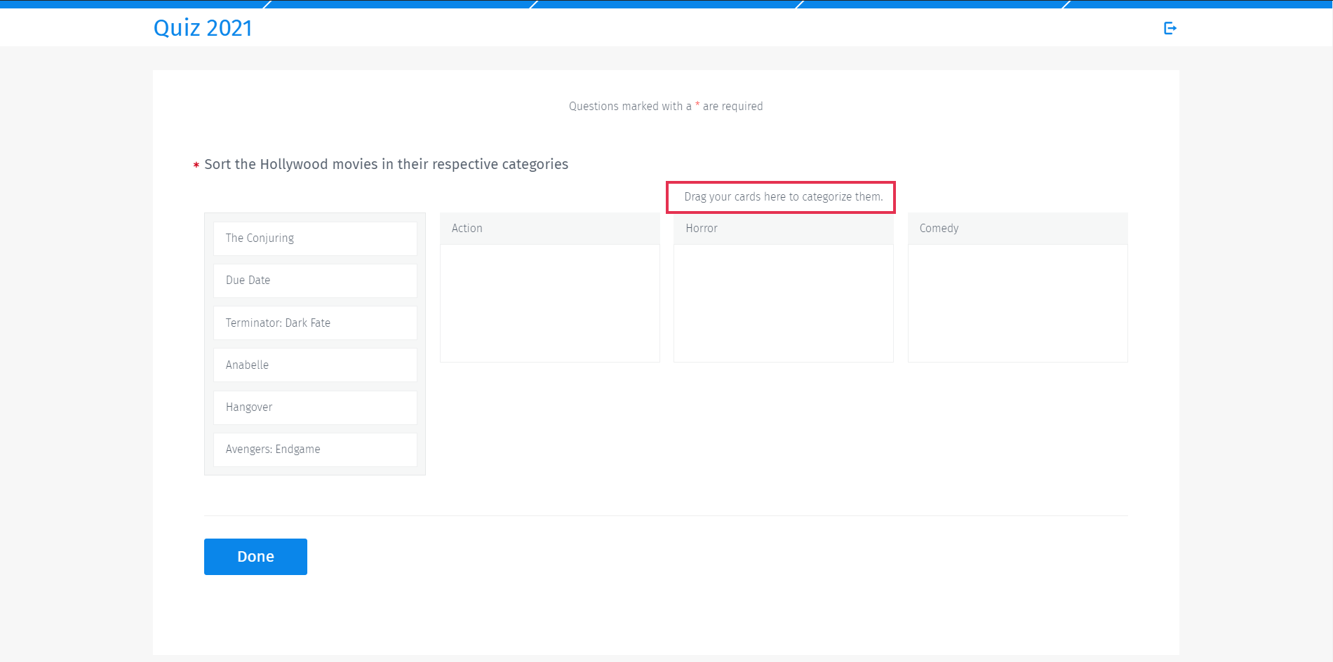Click the Comedy category header

[x=1017, y=229]
